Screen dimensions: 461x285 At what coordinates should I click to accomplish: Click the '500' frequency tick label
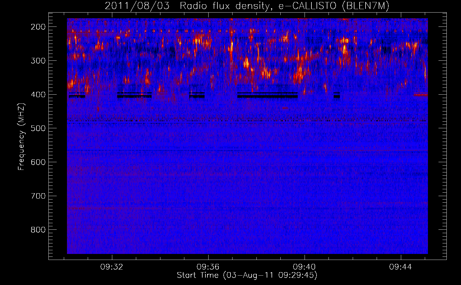pos(38,128)
